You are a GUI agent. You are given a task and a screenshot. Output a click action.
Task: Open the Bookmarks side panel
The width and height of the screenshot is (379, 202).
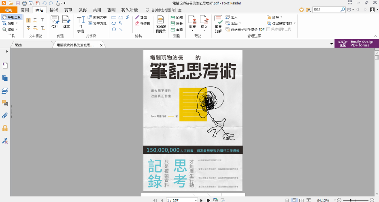click(x=5, y=65)
